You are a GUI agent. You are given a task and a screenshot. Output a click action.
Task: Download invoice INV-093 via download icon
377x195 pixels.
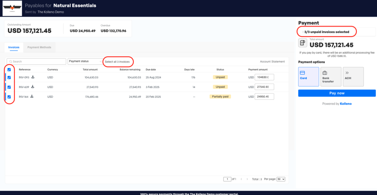point(33,77)
